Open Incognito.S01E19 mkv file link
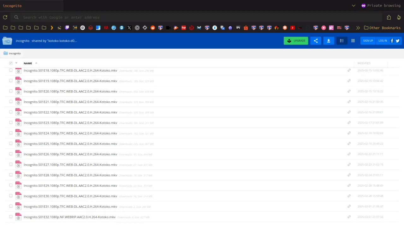This screenshot has width=404, height=238. 70,81
